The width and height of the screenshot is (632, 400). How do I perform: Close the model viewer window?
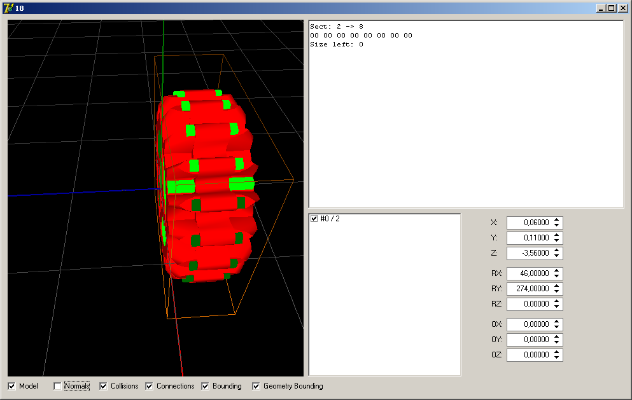[622, 8]
